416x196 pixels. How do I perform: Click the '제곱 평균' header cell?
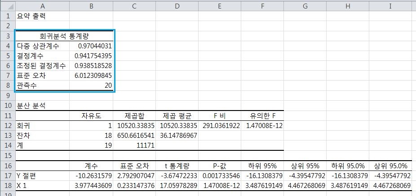[177, 116]
